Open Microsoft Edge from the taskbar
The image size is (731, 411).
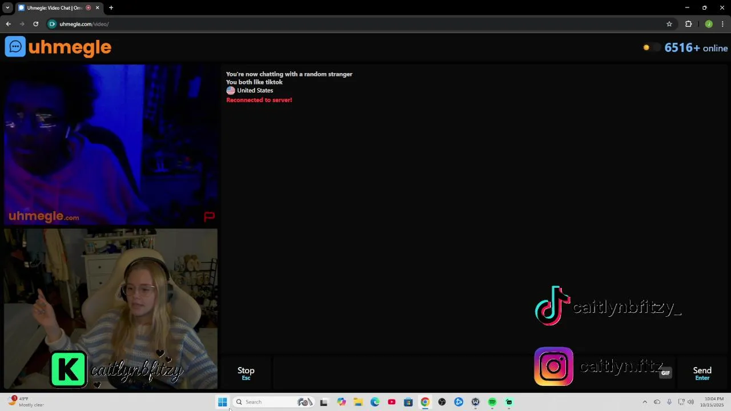coord(375,402)
